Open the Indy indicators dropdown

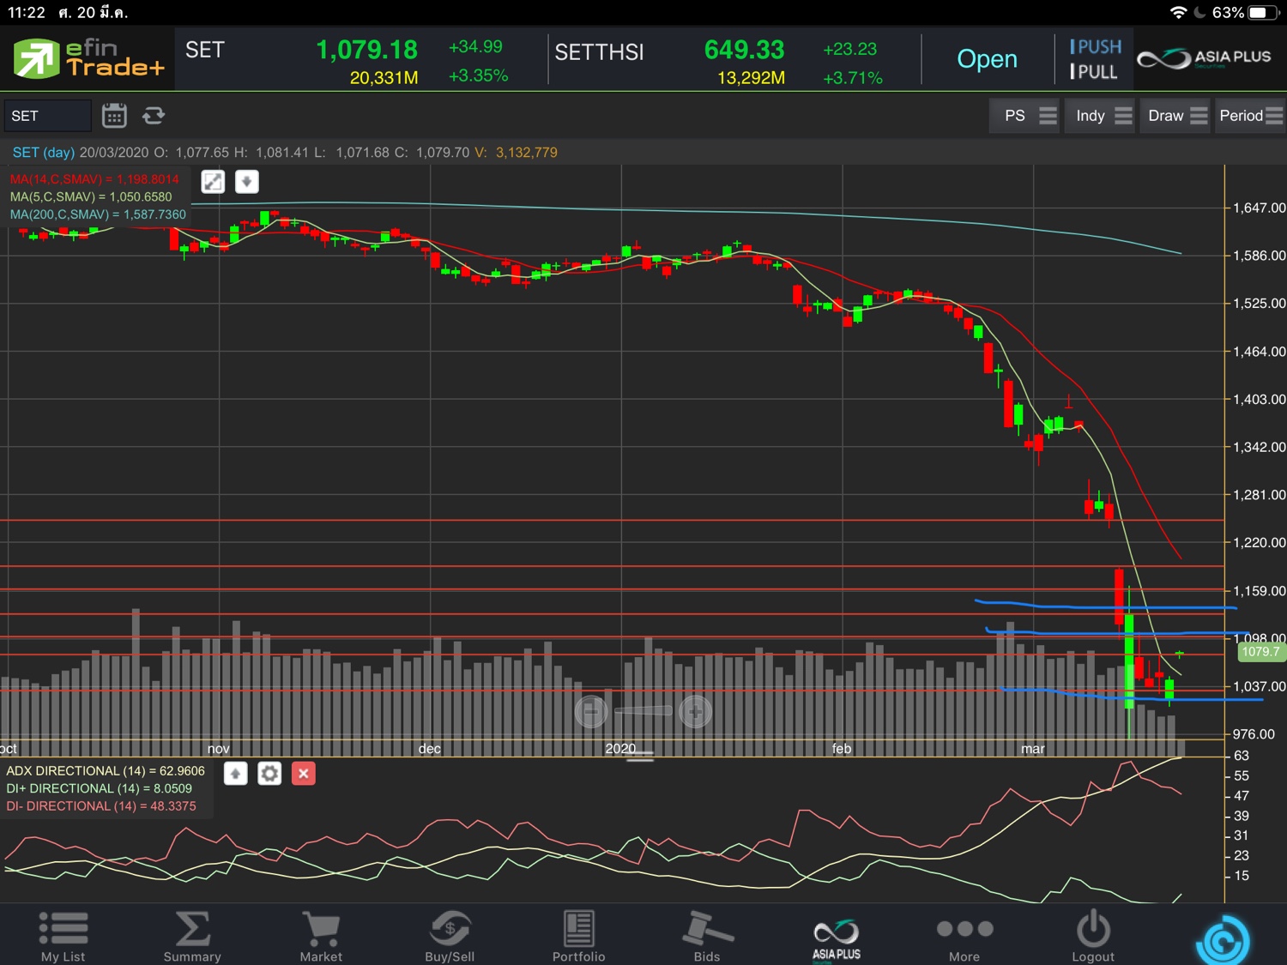[x=1102, y=116]
